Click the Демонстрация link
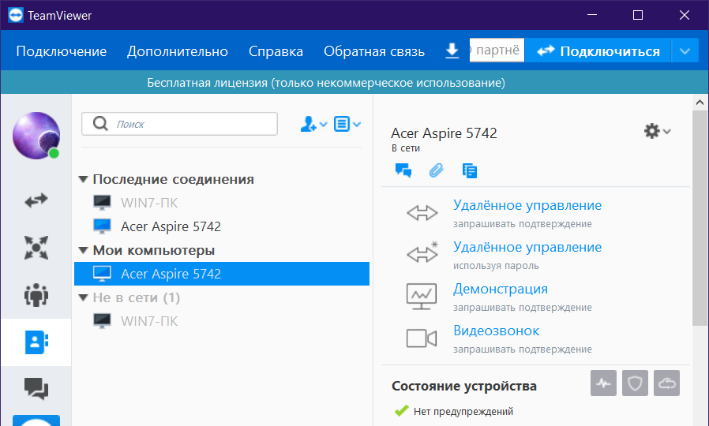 [500, 289]
